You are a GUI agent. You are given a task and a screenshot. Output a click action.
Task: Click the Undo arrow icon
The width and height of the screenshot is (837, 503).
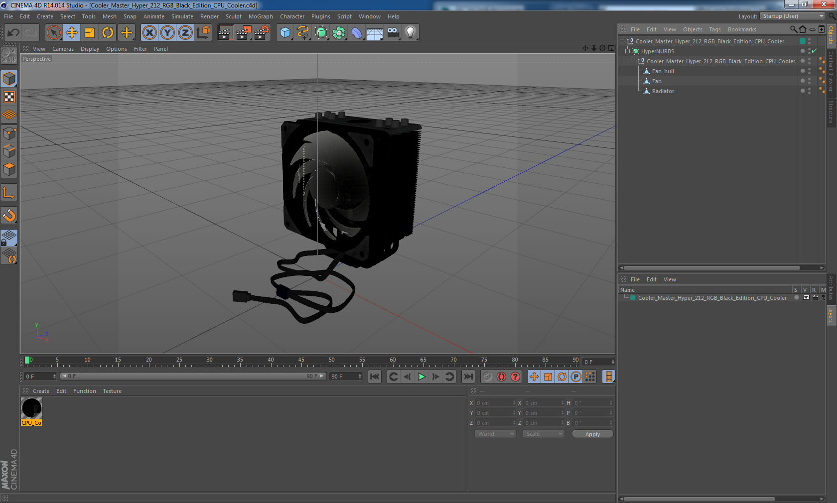coord(13,33)
